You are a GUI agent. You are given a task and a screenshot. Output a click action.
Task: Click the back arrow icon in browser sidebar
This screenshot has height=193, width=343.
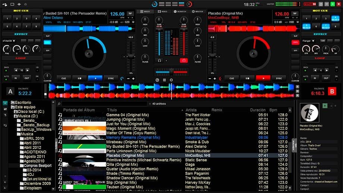tap(5, 125)
